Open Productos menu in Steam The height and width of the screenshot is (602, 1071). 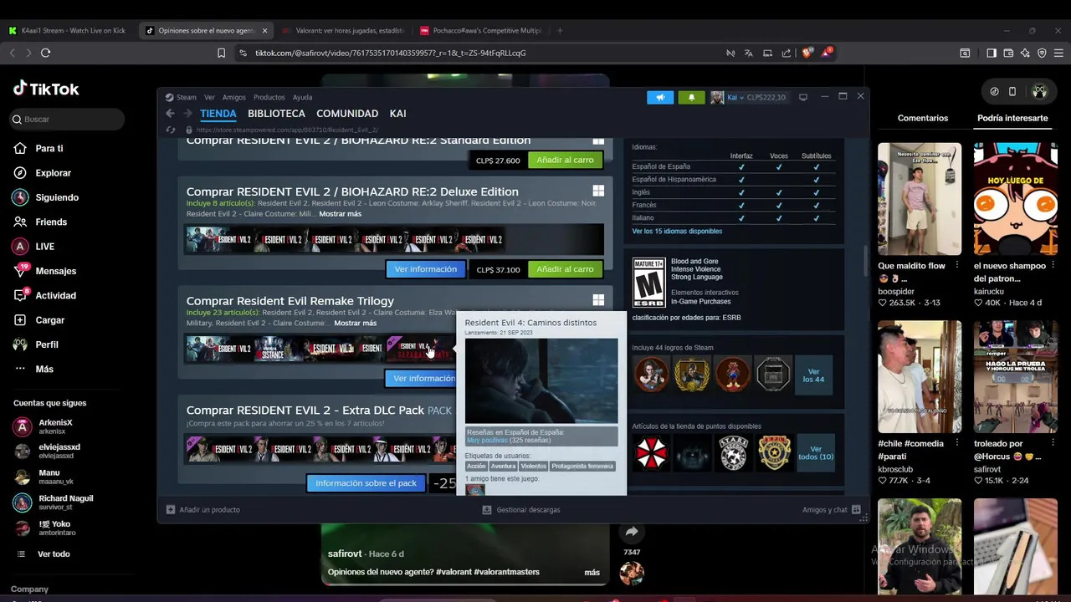pos(269,97)
